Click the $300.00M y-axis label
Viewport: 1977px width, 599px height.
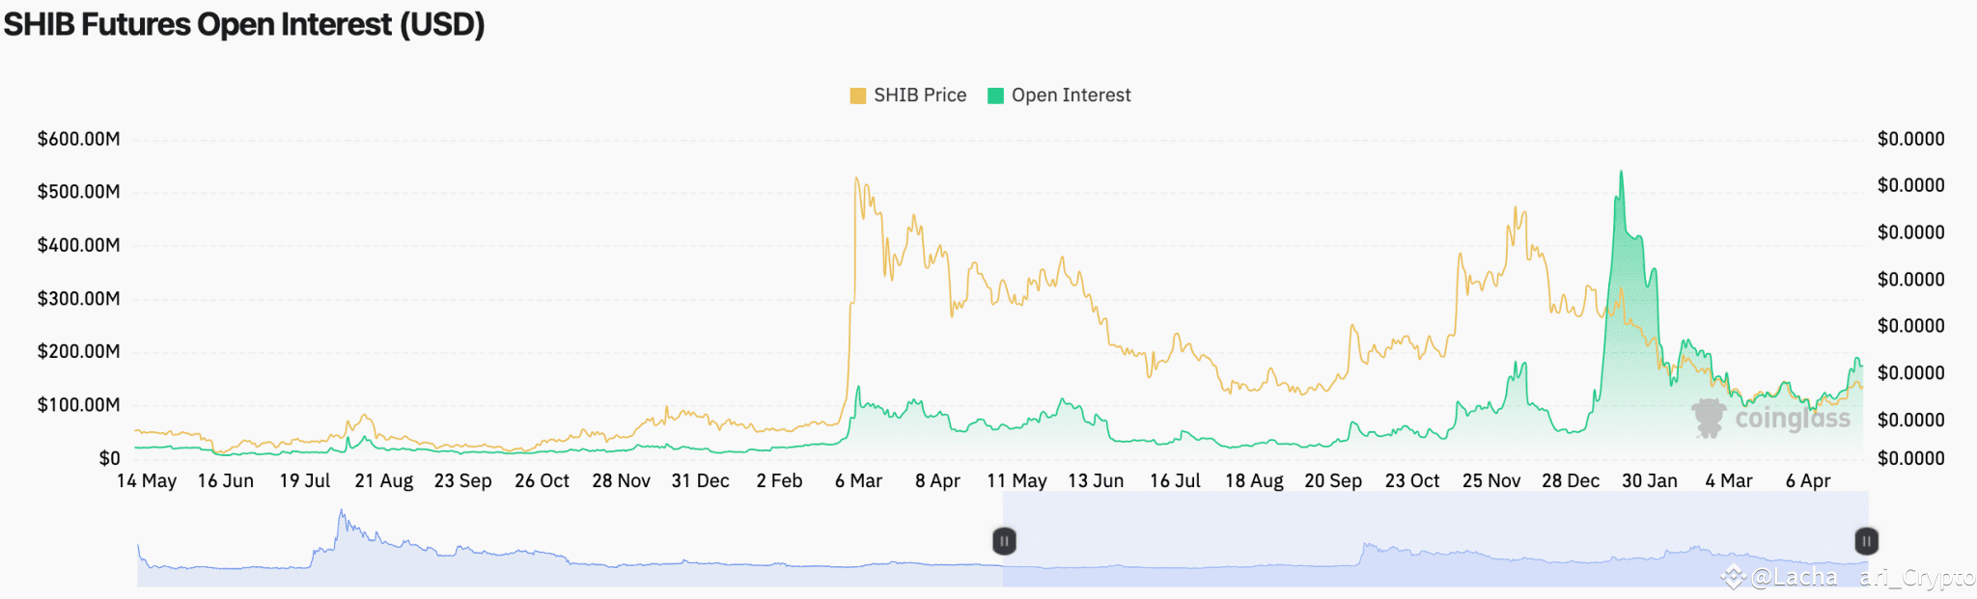tap(79, 298)
